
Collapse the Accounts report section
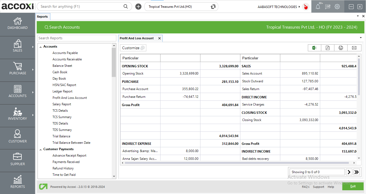41,46
